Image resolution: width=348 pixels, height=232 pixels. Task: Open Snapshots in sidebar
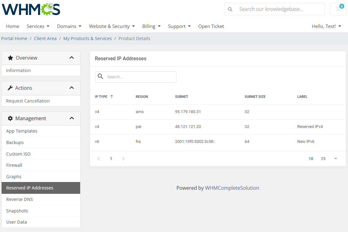click(41, 211)
